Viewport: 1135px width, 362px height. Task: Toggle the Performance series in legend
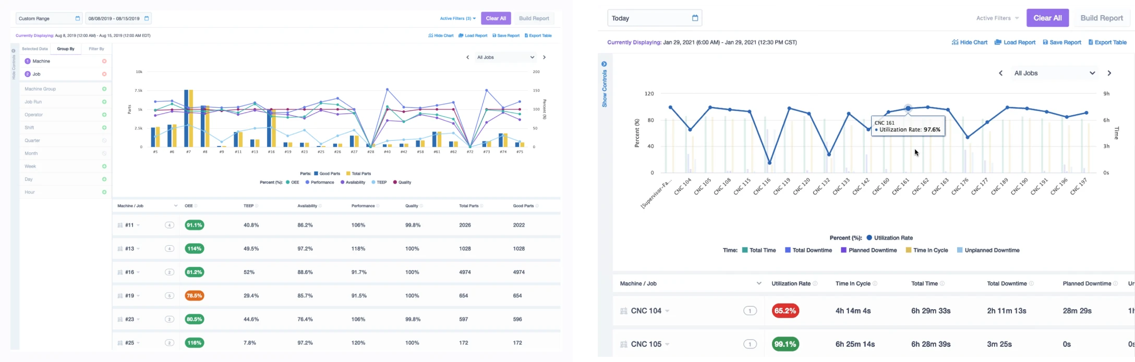click(x=320, y=183)
